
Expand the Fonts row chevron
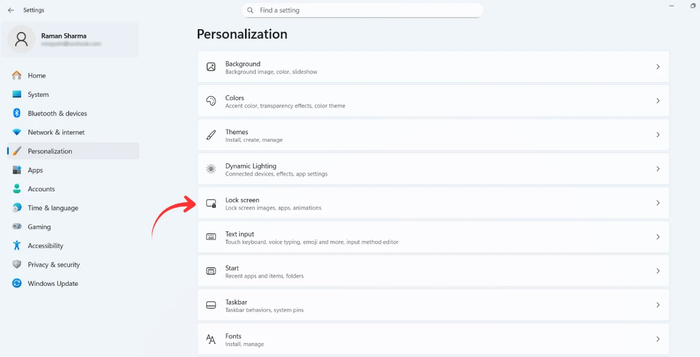pyautogui.click(x=658, y=338)
